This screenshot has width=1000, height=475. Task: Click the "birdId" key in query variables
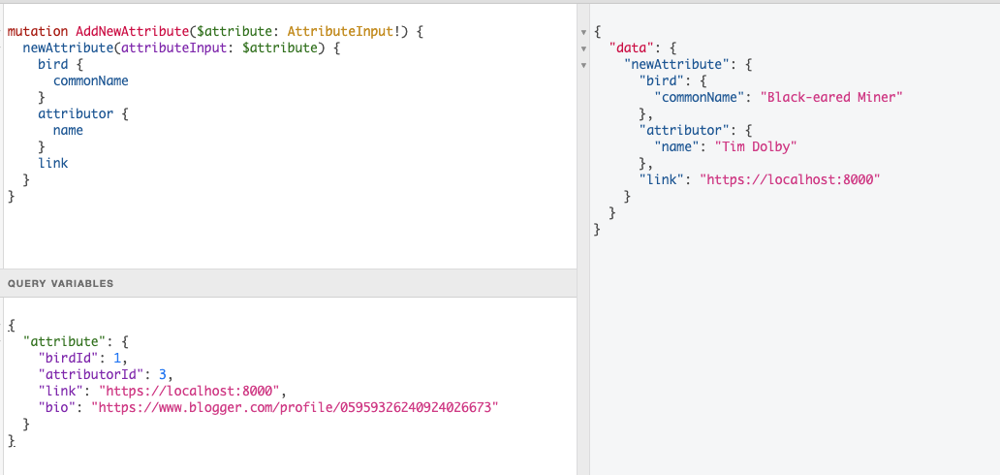click(68, 358)
